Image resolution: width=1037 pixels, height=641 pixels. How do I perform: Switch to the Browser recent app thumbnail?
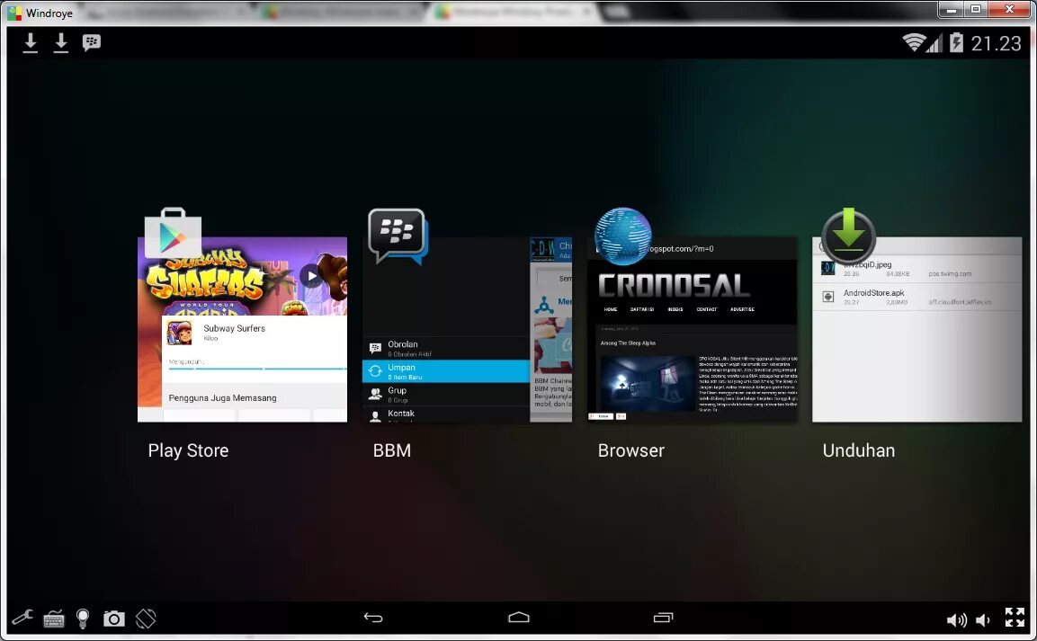click(x=693, y=329)
